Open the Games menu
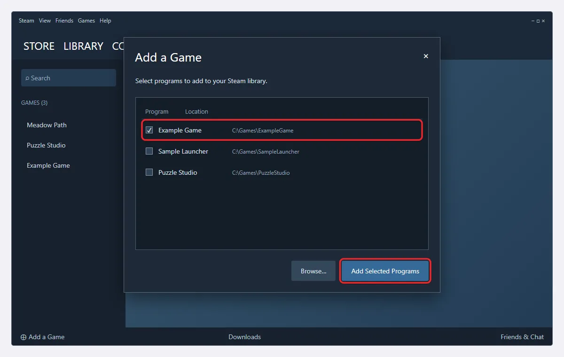 (x=86, y=21)
